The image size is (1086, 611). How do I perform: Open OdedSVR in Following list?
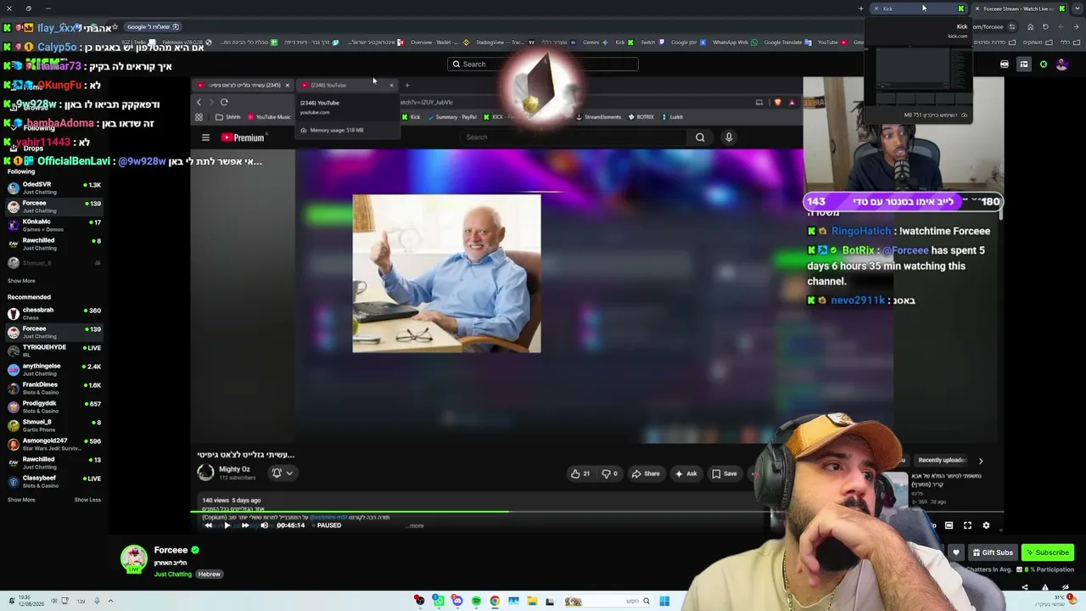(54, 188)
